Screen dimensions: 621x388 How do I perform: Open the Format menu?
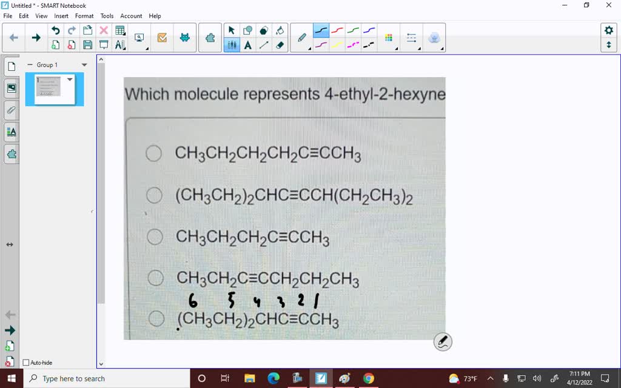(x=84, y=16)
